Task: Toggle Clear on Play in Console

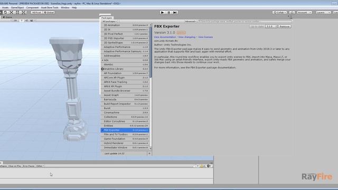Action: tap(15, 166)
